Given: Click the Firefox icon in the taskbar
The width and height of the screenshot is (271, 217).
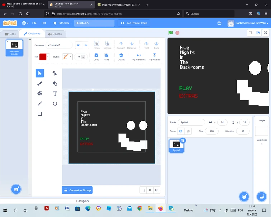Looking at the screenshot, I should click(x=160, y=208).
